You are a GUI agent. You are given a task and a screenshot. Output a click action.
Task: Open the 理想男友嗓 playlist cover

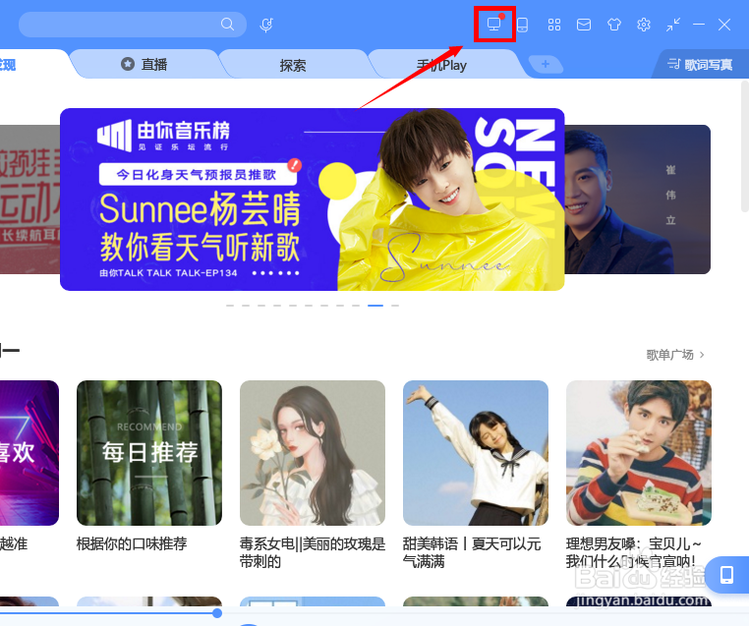click(x=639, y=453)
